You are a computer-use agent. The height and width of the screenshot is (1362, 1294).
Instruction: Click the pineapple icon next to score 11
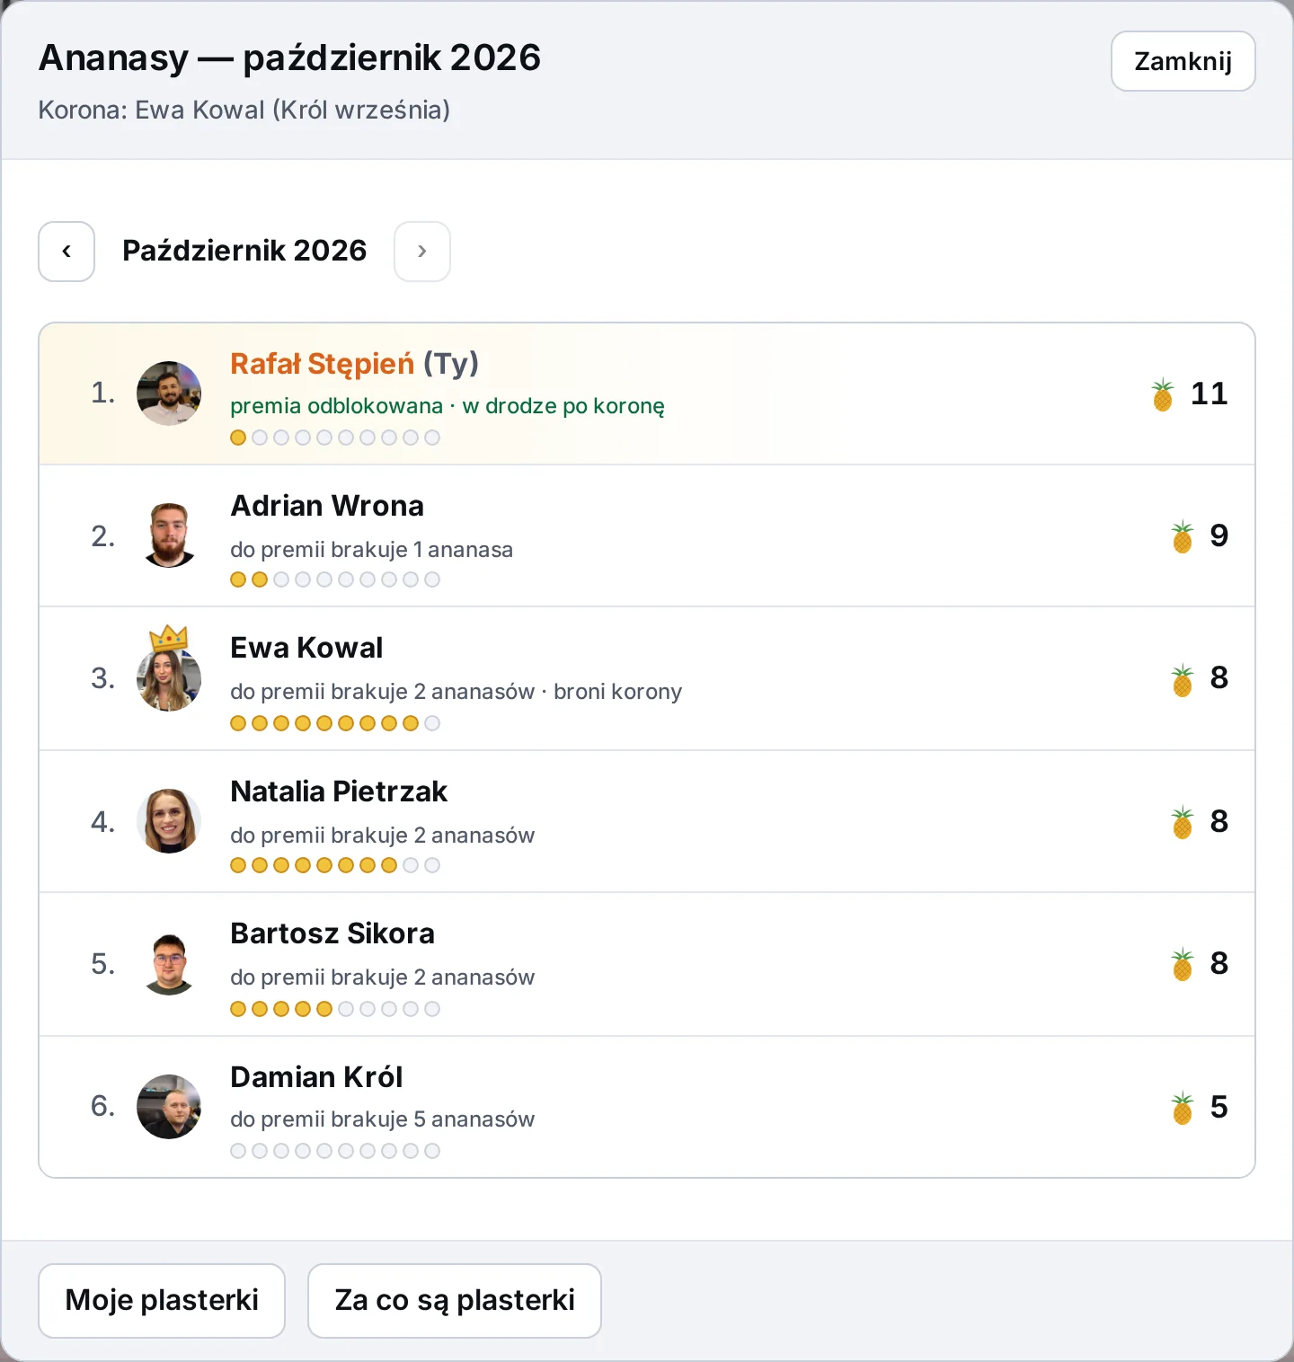1163,394
